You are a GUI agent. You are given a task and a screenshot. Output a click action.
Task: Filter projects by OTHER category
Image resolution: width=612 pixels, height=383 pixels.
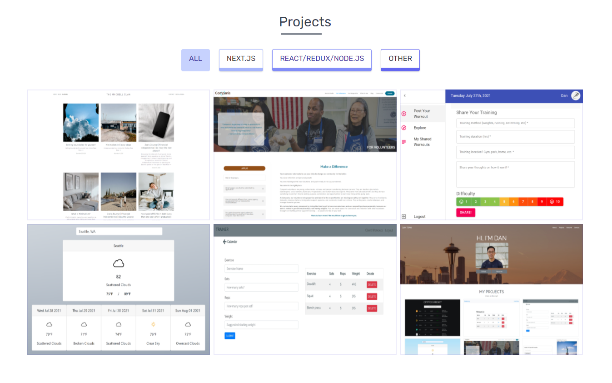400,59
